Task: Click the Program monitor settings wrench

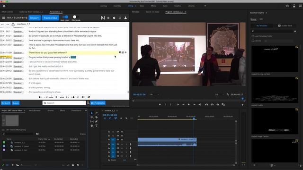Action: 228,94
